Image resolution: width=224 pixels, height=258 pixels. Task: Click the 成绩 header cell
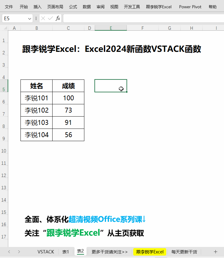pyautogui.click(x=68, y=86)
